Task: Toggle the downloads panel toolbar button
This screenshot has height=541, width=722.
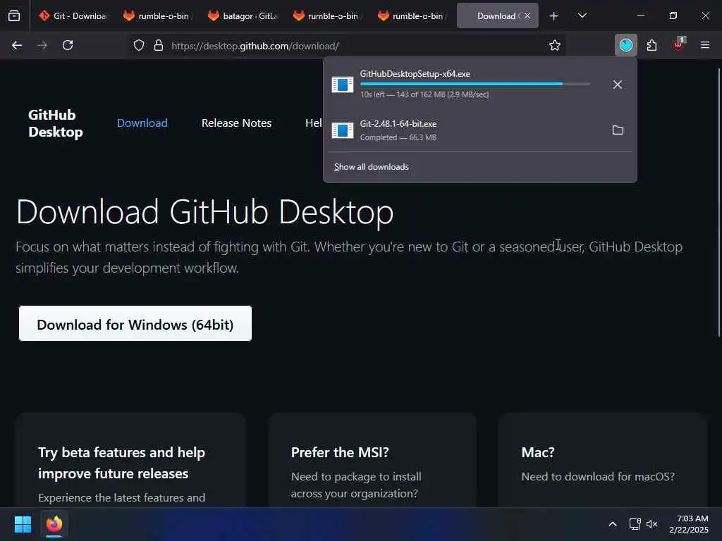Action: pos(626,46)
